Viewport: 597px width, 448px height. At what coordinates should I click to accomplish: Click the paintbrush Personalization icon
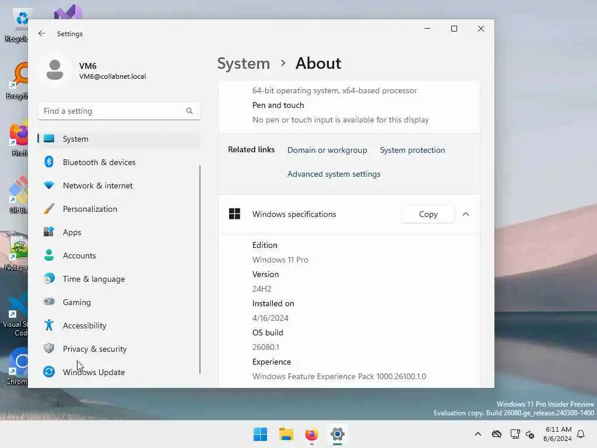click(x=49, y=208)
